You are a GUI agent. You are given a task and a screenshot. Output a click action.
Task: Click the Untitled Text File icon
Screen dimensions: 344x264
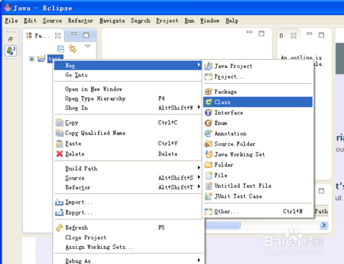(208, 186)
